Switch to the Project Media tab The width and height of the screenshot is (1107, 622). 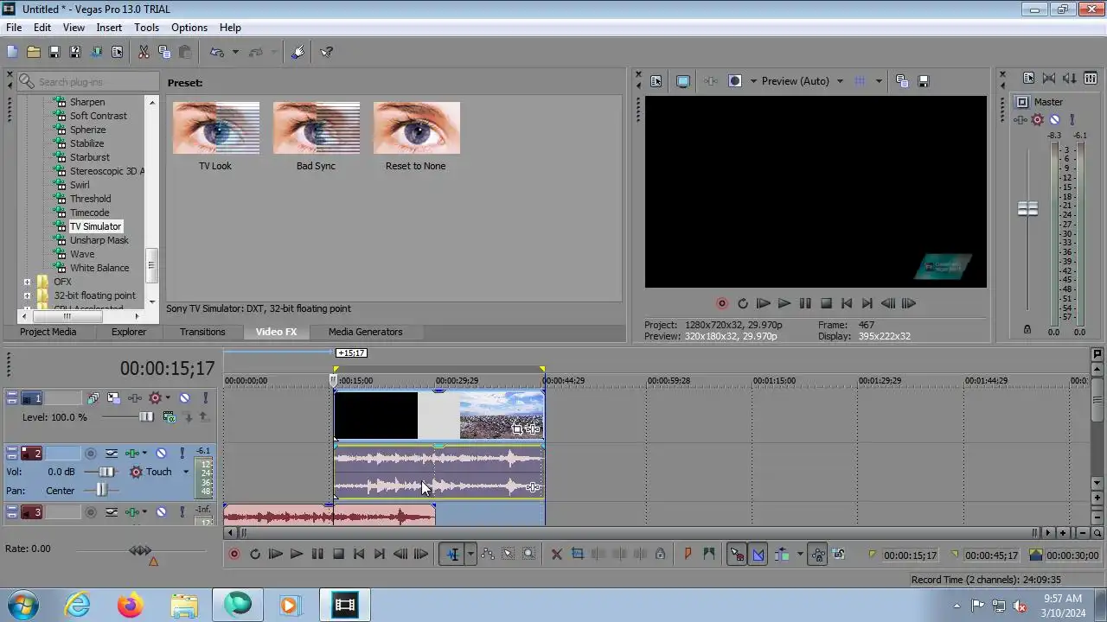[48, 332]
